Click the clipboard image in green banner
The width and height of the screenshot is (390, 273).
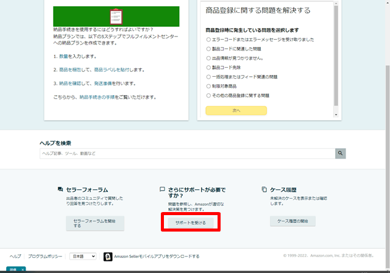(116, 16)
